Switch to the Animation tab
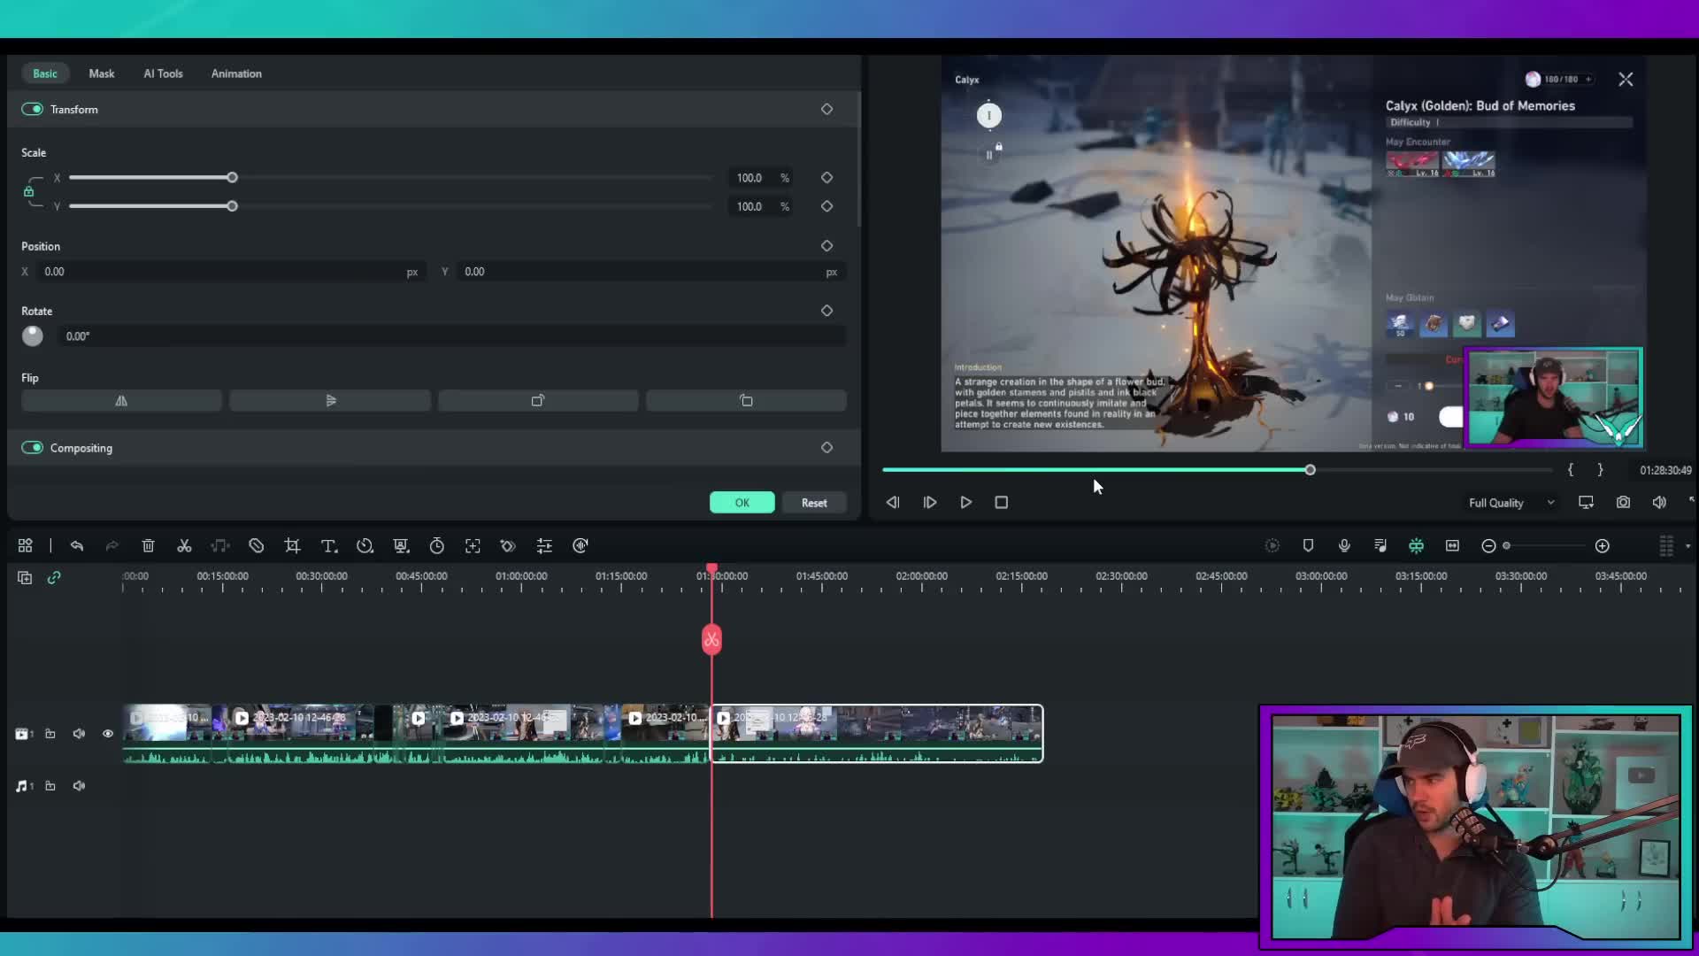The width and height of the screenshot is (1699, 956). [x=236, y=73]
